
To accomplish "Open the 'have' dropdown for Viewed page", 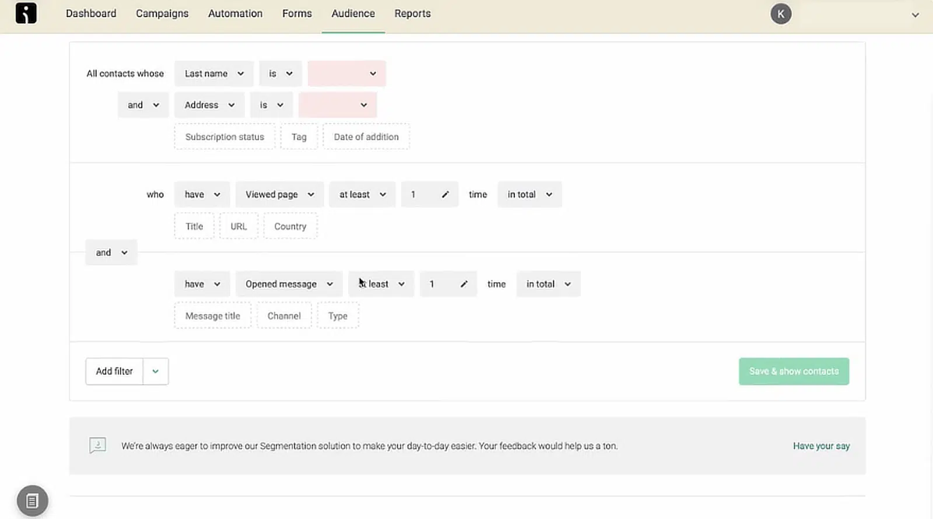I will (x=202, y=195).
